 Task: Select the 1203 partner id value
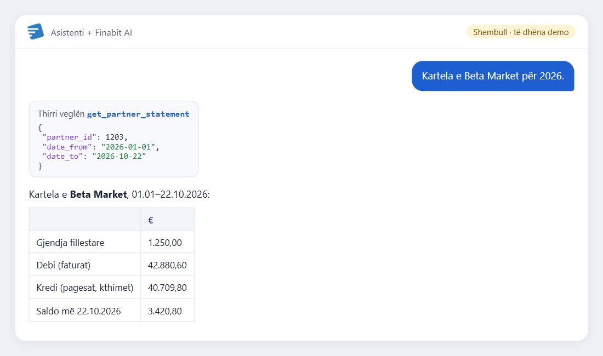pyautogui.click(x=114, y=137)
